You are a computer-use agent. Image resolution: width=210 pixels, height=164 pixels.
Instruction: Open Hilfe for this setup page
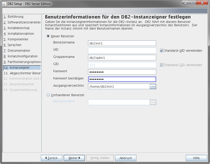pos(196,158)
